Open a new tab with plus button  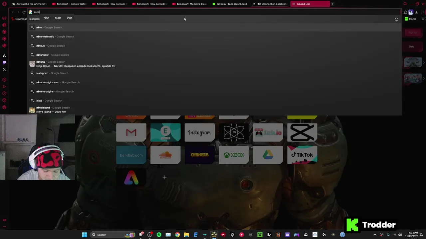[x=332, y=4]
